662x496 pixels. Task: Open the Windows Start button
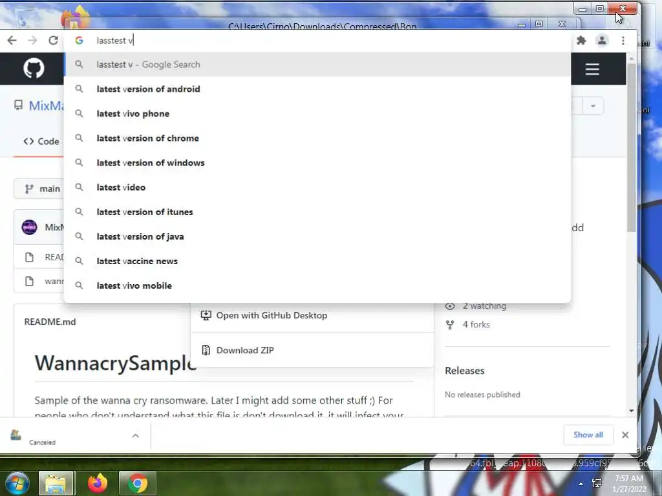point(17,483)
